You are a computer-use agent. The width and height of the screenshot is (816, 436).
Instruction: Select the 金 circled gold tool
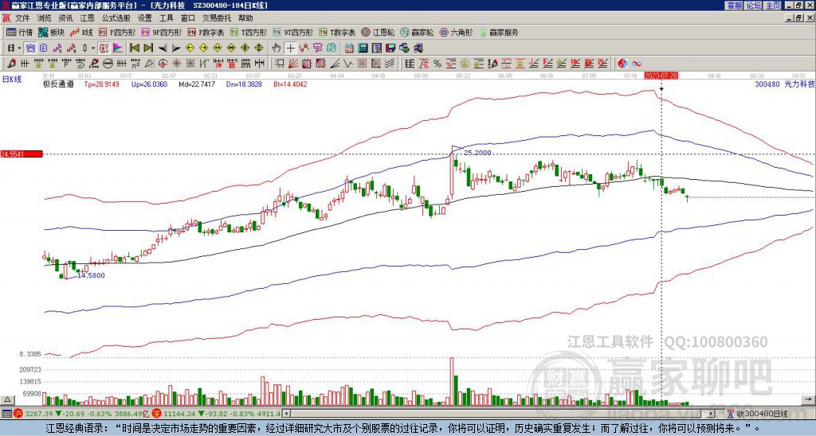pos(465,64)
